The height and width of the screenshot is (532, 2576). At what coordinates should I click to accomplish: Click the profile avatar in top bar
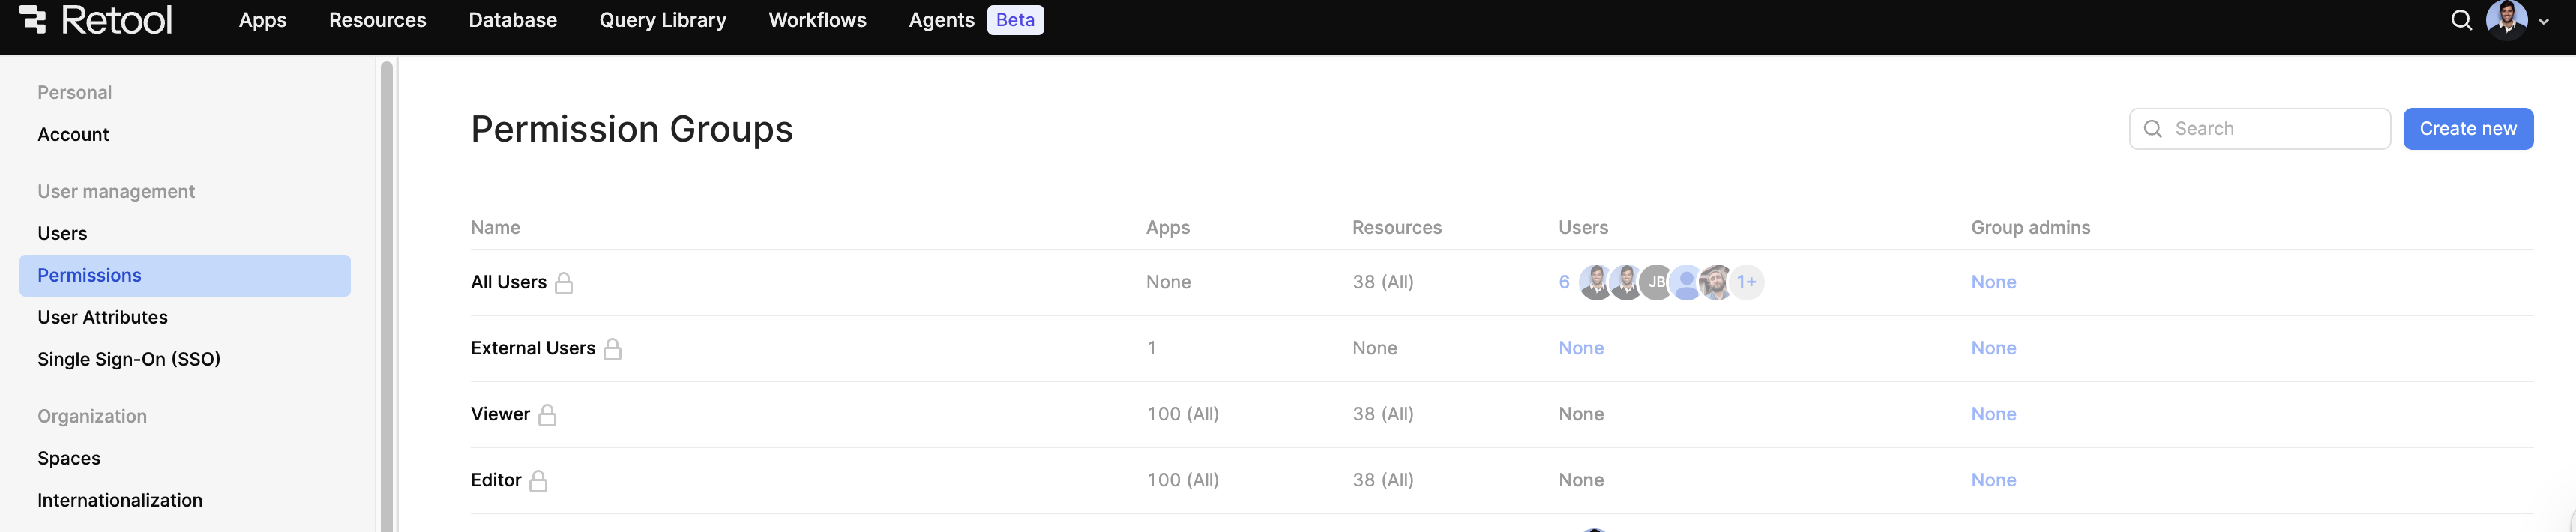pos(2506,19)
